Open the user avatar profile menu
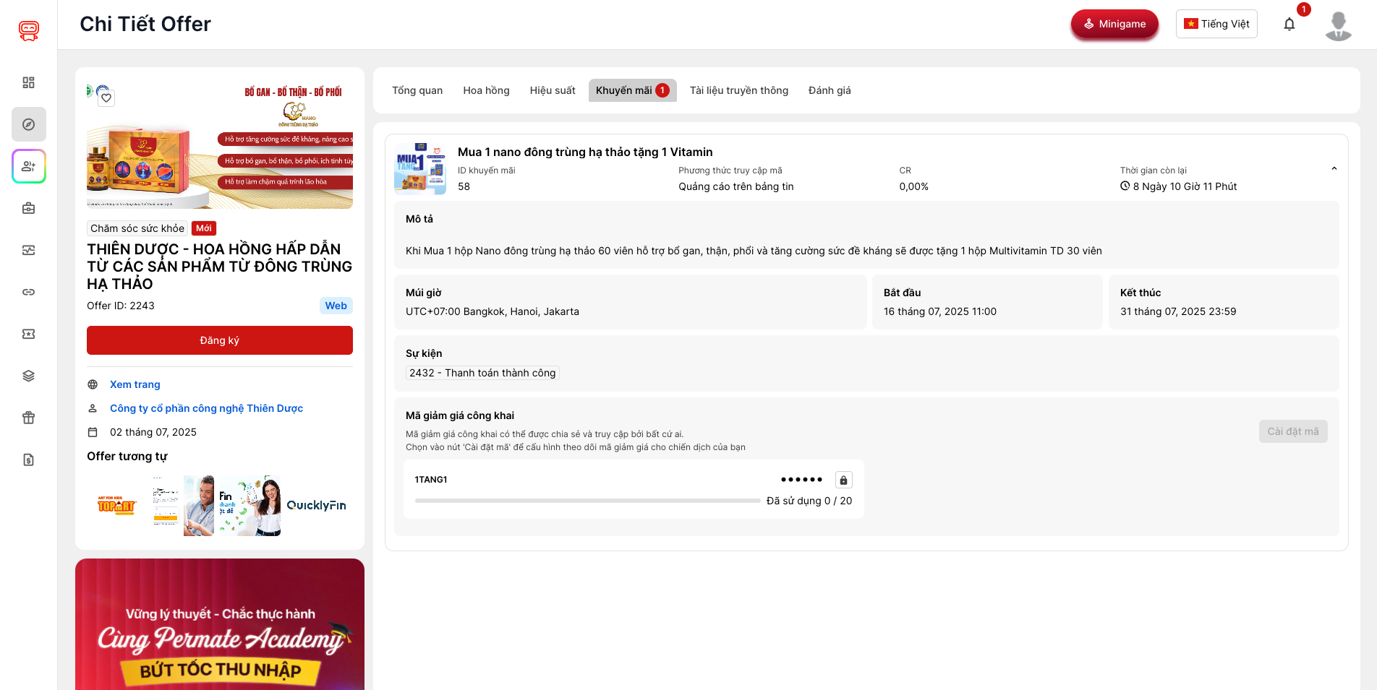The image size is (1377, 690). (x=1339, y=25)
